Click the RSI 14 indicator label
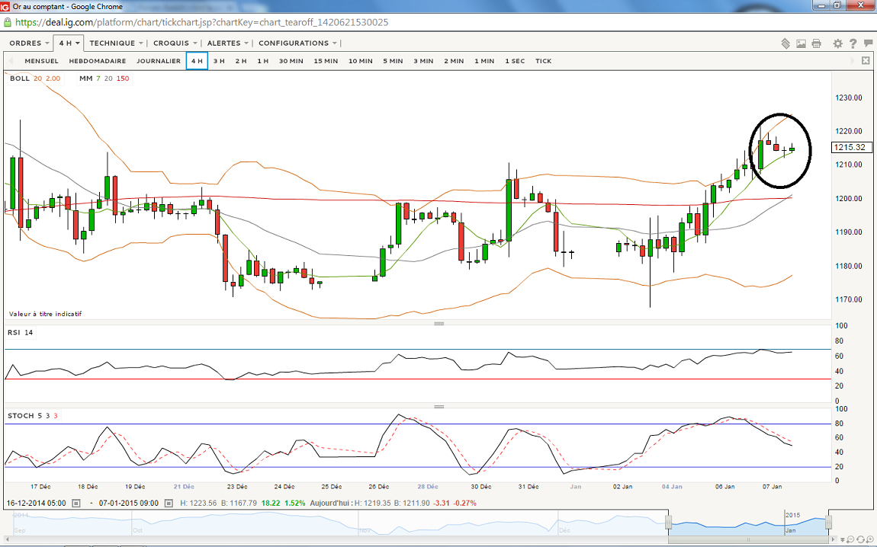Screen dimensions: 877x547 pos(20,332)
